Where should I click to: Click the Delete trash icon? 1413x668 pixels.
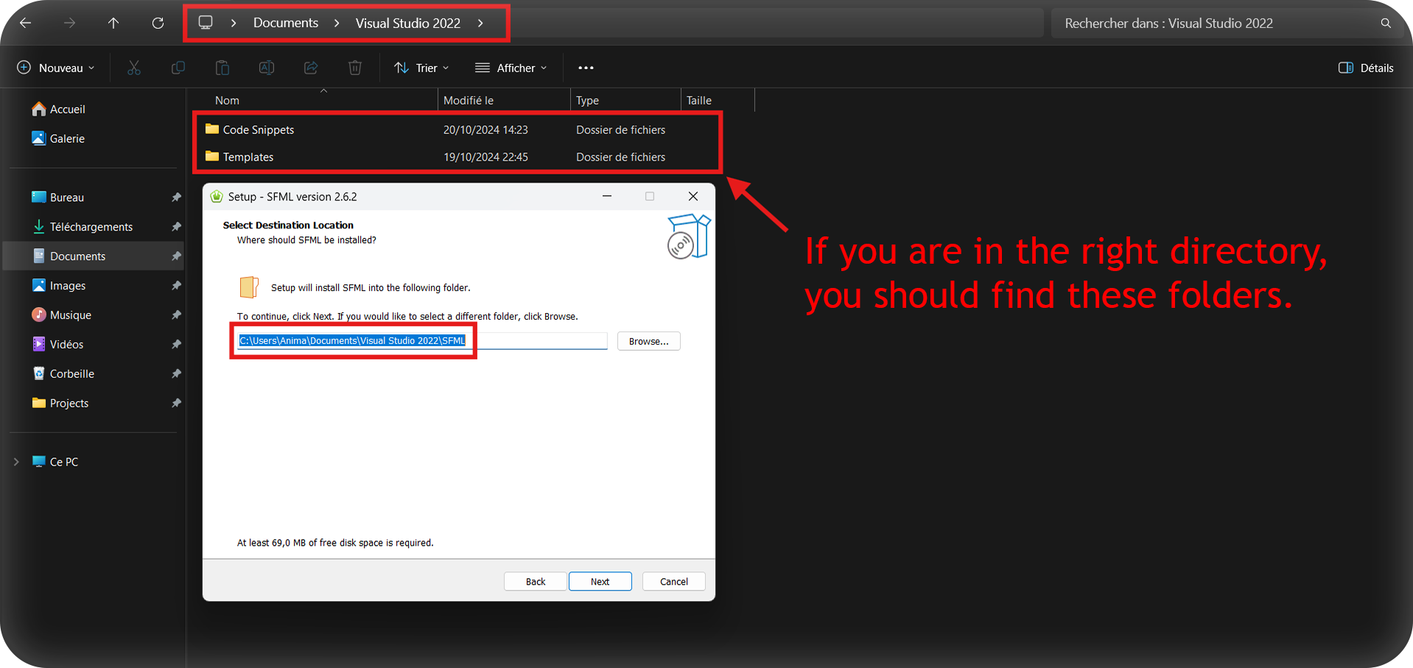(x=355, y=68)
